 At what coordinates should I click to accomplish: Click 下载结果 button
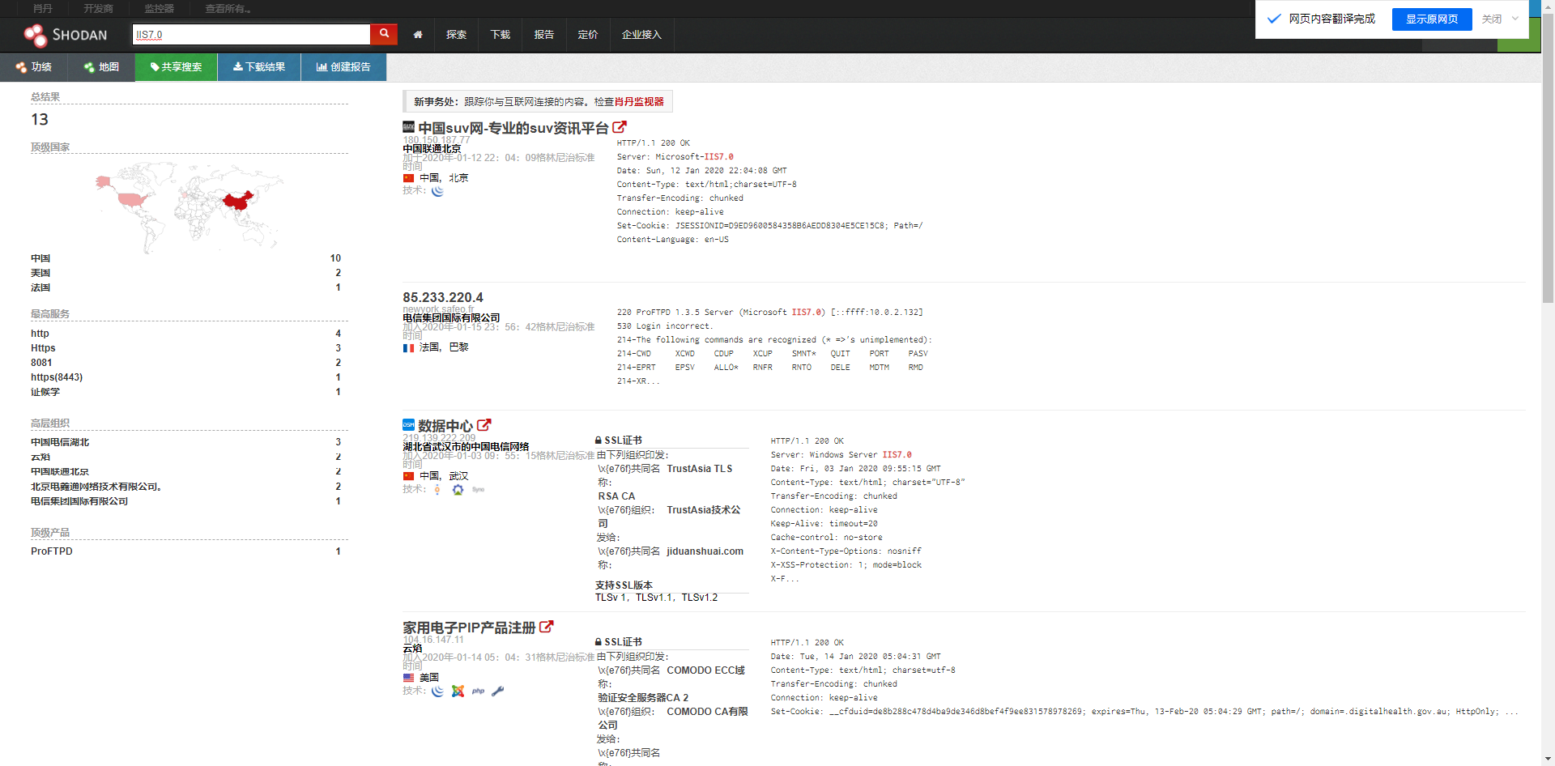click(259, 67)
